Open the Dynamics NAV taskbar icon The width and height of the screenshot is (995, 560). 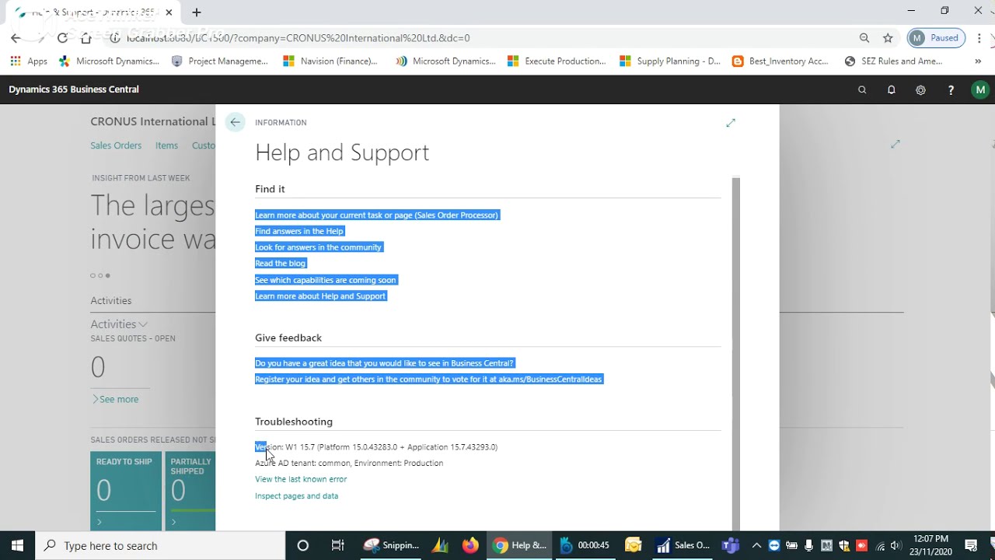click(x=441, y=545)
